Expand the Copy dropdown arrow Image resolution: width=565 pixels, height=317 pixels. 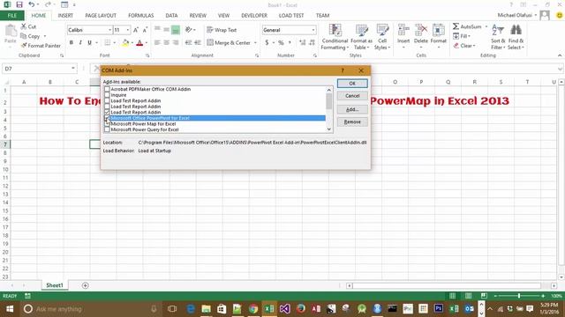pos(45,36)
